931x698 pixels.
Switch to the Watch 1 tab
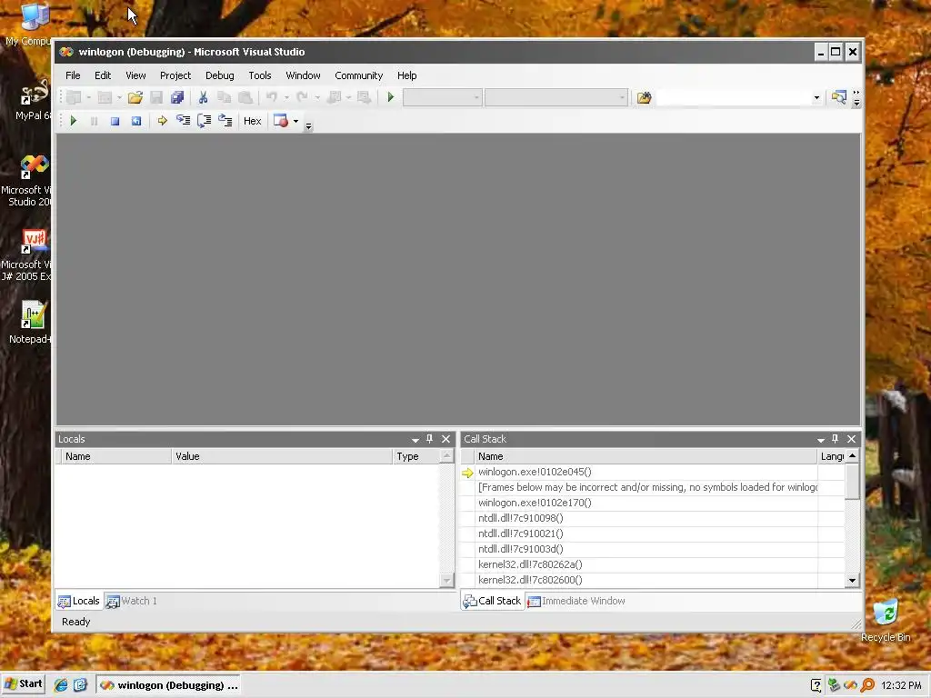(132, 601)
